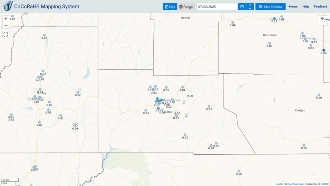Screen dimensions: 330x186
Task: Click the Rio Grande county label
Action: click(x=270, y=35)
